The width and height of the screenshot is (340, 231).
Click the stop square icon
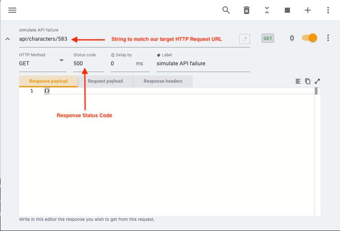tap(287, 10)
